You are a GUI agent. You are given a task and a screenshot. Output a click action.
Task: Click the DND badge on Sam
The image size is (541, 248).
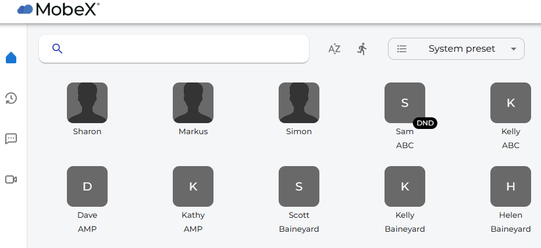[425, 123]
